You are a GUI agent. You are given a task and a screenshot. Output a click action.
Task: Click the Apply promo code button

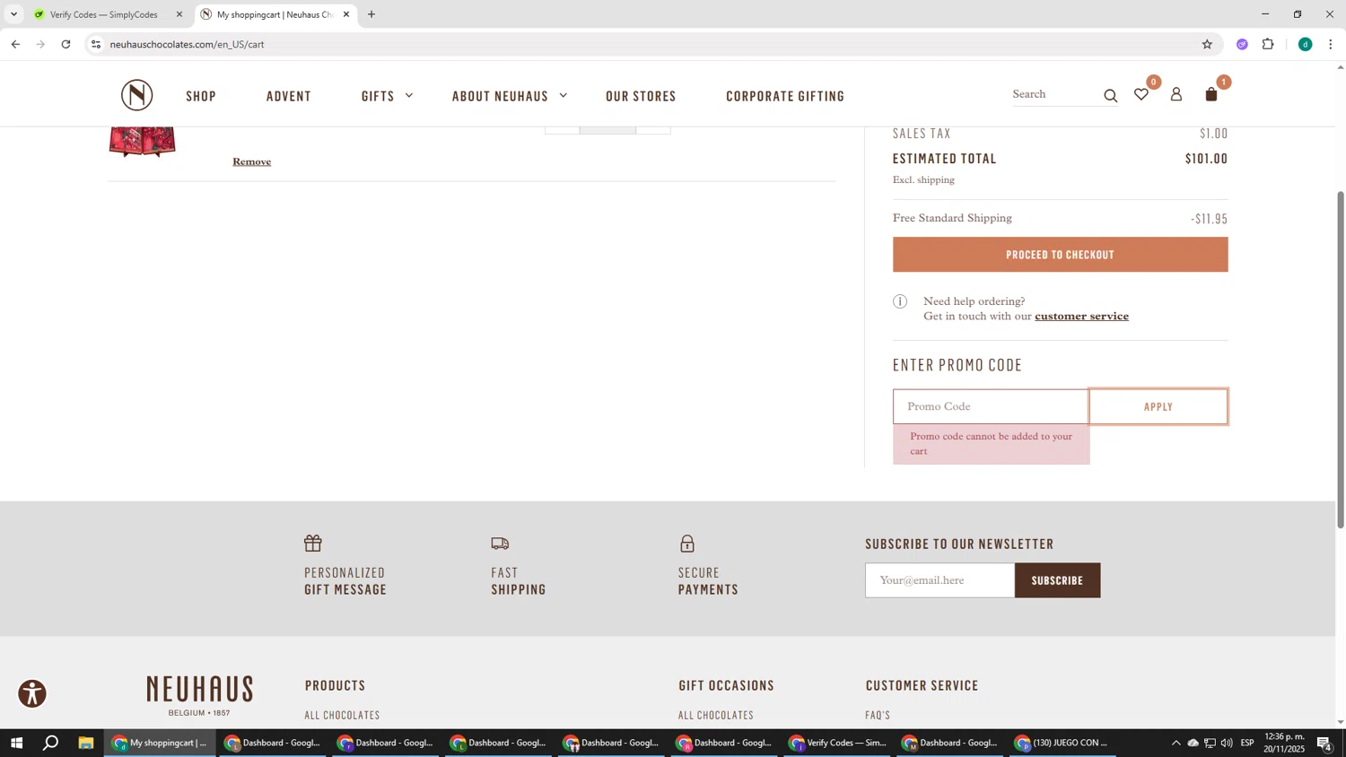pyautogui.click(x=1158, y=406)
